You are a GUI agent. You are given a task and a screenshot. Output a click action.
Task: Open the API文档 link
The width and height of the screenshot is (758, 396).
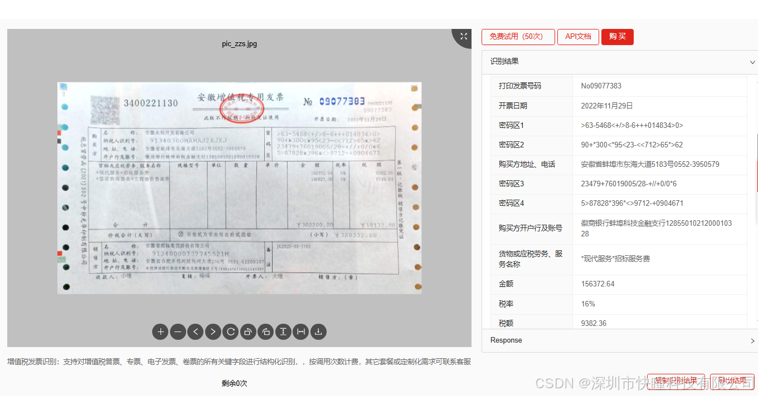pos(578,37)
